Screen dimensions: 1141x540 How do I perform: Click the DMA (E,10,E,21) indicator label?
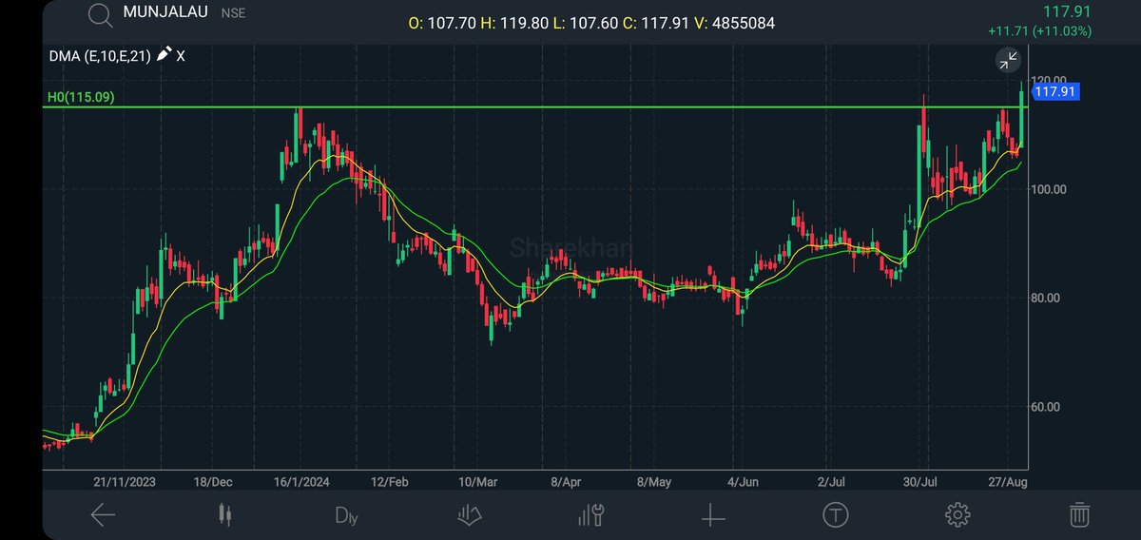coord(100,56)
